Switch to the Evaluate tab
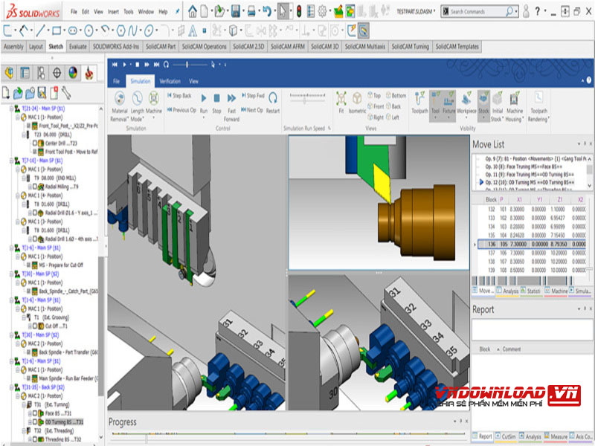Viewport: 595px width, 446px height. coord(78,47)
